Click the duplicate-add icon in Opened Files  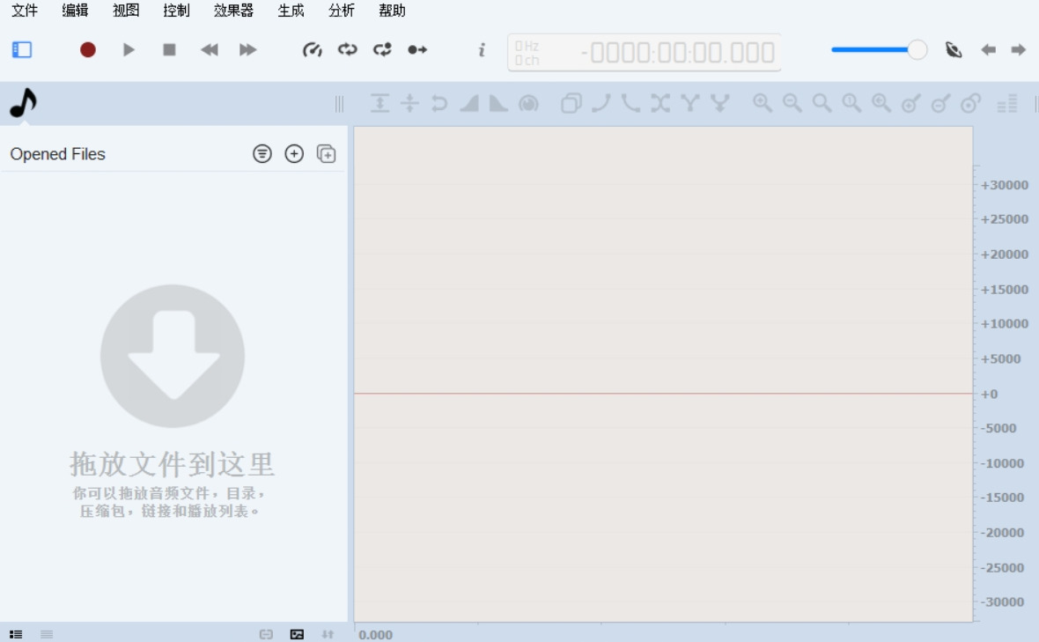pos(326,154)
